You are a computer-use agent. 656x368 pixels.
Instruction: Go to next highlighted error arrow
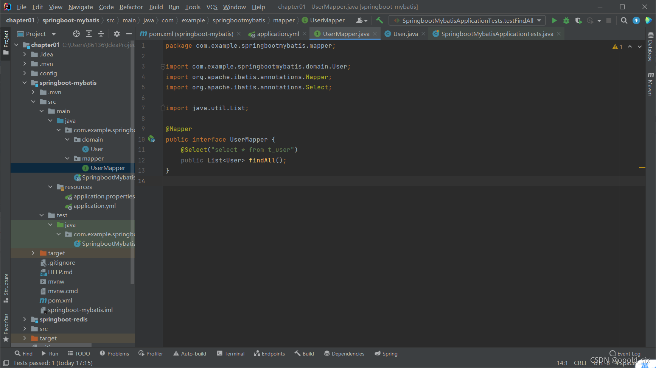(x=640, y=47)
